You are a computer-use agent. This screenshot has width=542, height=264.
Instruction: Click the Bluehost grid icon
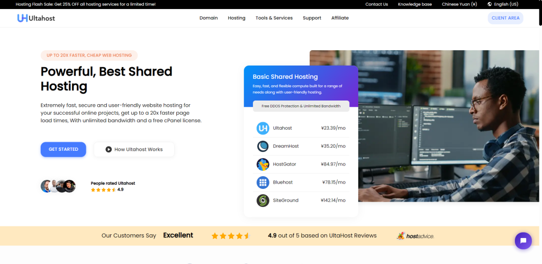(263, 182)
